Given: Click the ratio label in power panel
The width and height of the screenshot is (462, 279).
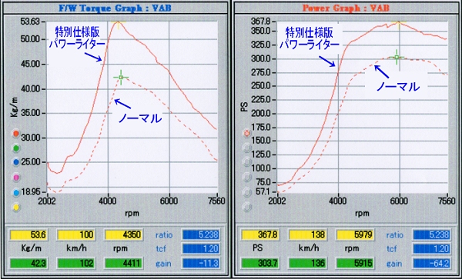Looking at the screenshot, I should pyautogui.click(x=394, y=235).
